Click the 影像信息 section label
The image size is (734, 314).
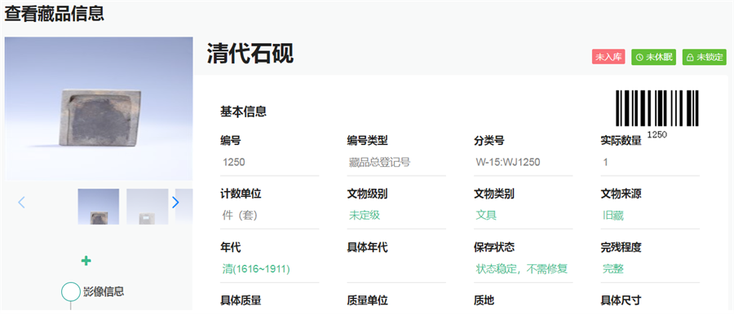(104, 291)
